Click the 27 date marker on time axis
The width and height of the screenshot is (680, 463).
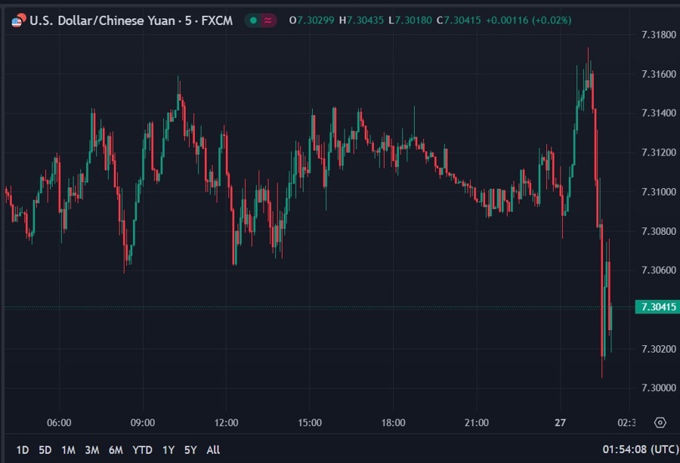click(x=560, y=422)
